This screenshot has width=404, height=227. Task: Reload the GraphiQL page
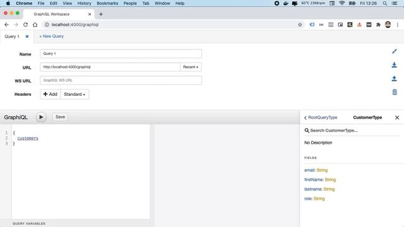click(x=25, y=25)
